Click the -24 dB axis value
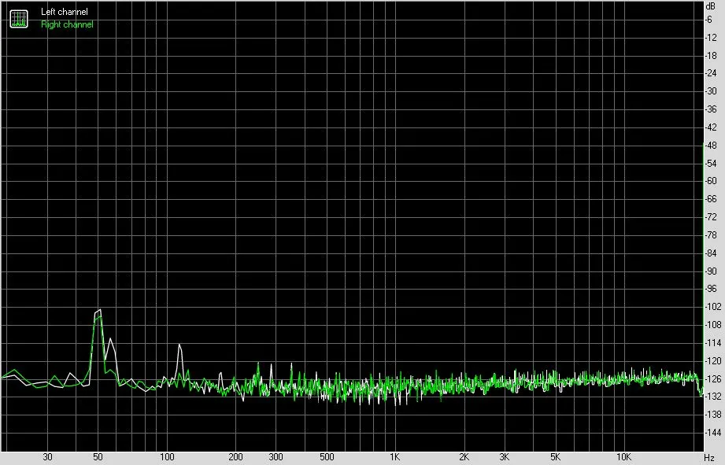Screen dimensions: 725x465 [x=711, y=73]
